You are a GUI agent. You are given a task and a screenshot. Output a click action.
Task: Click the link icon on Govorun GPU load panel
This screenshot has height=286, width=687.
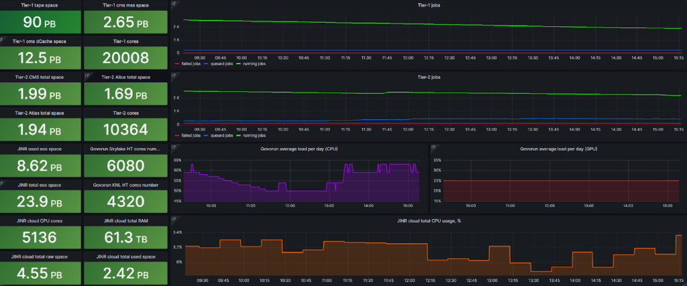pyautogui.click(x=433, y=147)
